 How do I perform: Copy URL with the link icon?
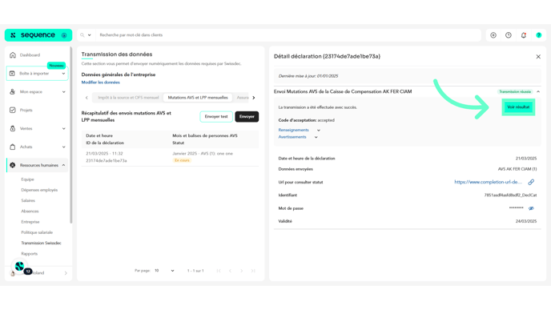pyautogui.click(x=531, y=182)
